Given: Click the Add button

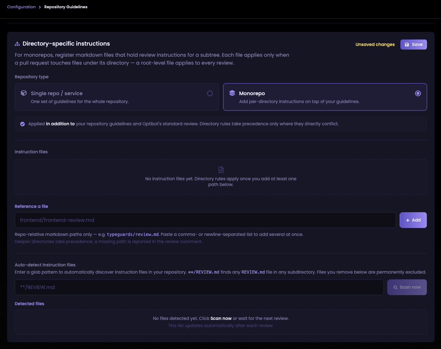Looking at the screenshot, I should pos(413,220).
